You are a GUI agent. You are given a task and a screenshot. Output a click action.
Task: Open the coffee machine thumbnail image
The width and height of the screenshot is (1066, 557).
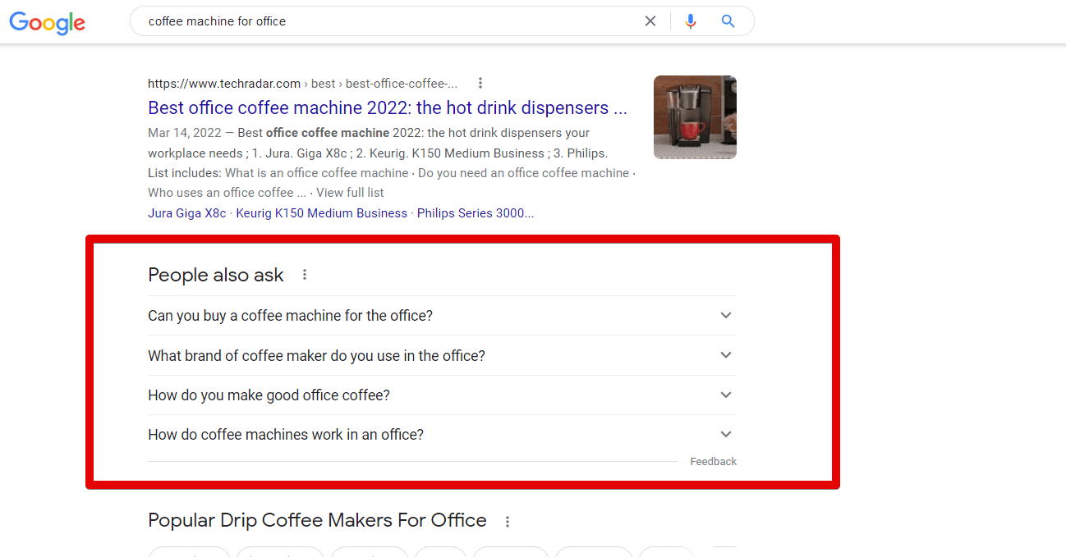695,117
